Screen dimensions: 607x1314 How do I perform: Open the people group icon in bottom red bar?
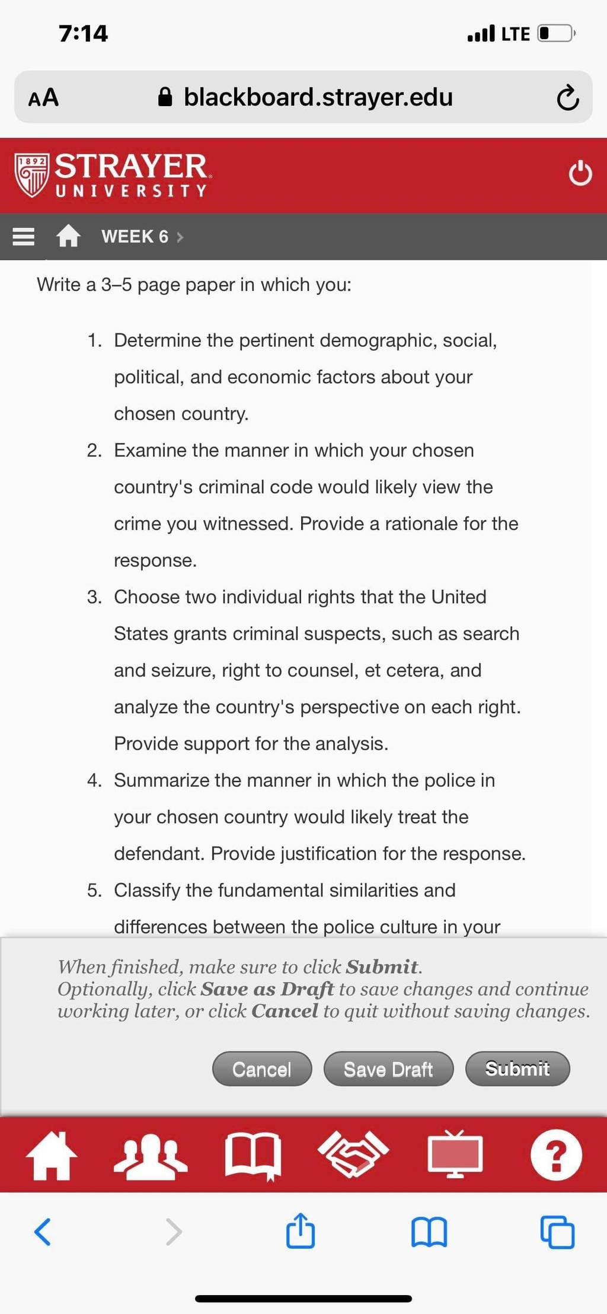(x=151, y=1155)
